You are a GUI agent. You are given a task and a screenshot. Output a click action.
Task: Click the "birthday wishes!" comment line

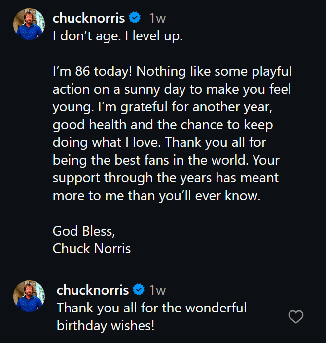[106, 326]
